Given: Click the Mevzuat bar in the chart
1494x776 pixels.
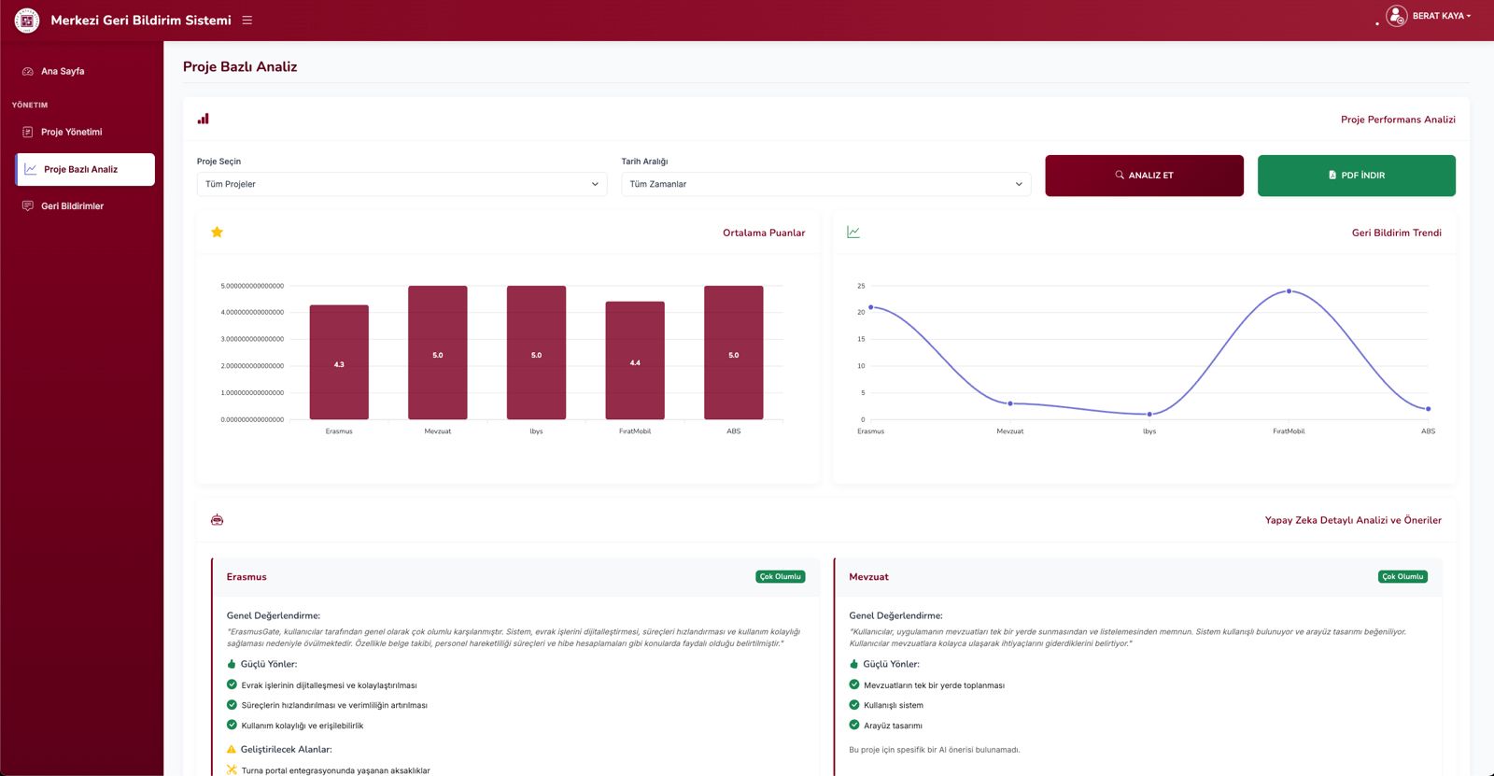Looking at the screenshot, I should point(438,353).
